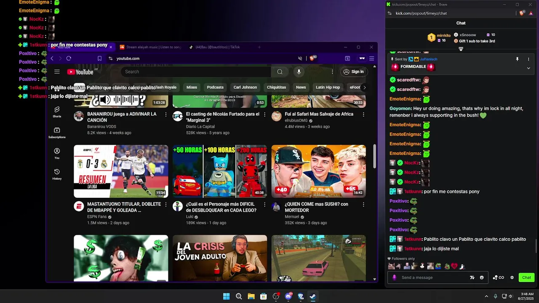This screenshot has width=539, height=303.
Task: Open options for the BANANIROU video
Action: (x=165, y=114)
